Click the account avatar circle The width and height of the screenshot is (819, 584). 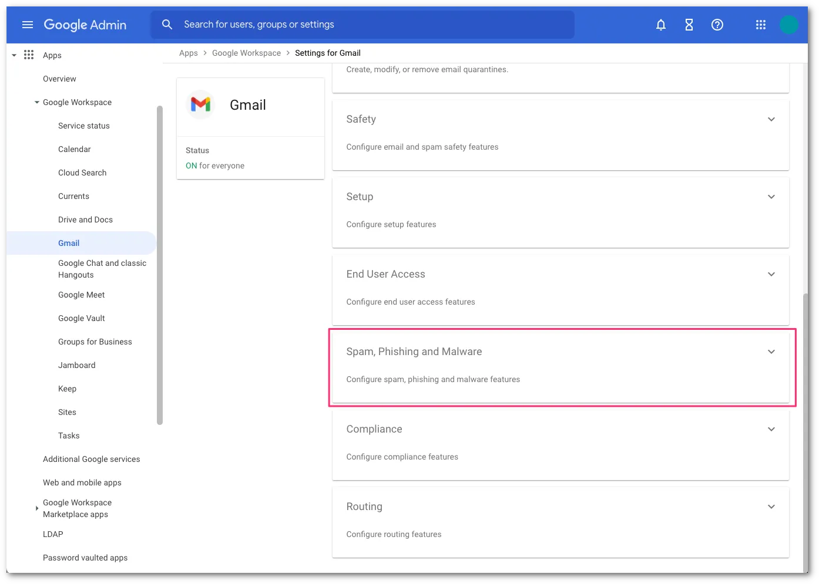[789, 25]
